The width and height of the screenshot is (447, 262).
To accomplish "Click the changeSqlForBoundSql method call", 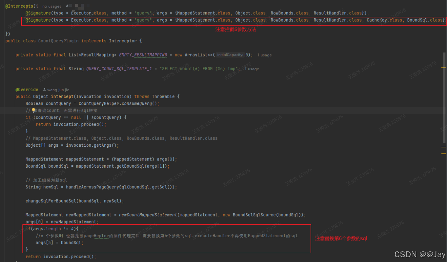I will point(51,201).
